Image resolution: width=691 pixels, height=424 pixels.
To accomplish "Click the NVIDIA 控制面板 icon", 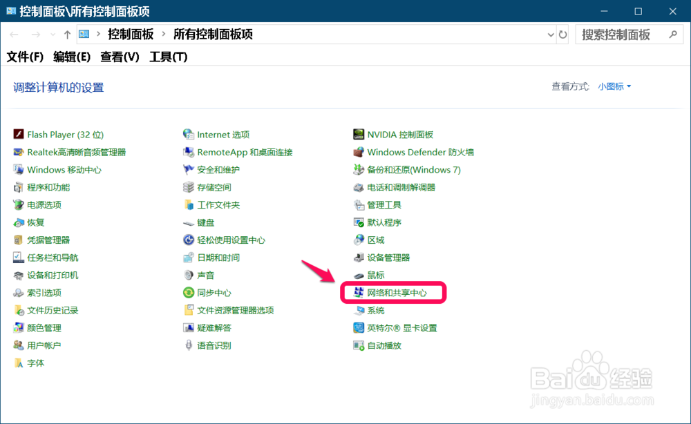I will (x=359, y=134).
